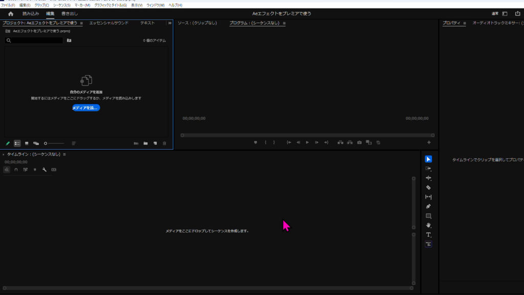
Task: Select the Rectangle shape tool
Action: (428, 216)
